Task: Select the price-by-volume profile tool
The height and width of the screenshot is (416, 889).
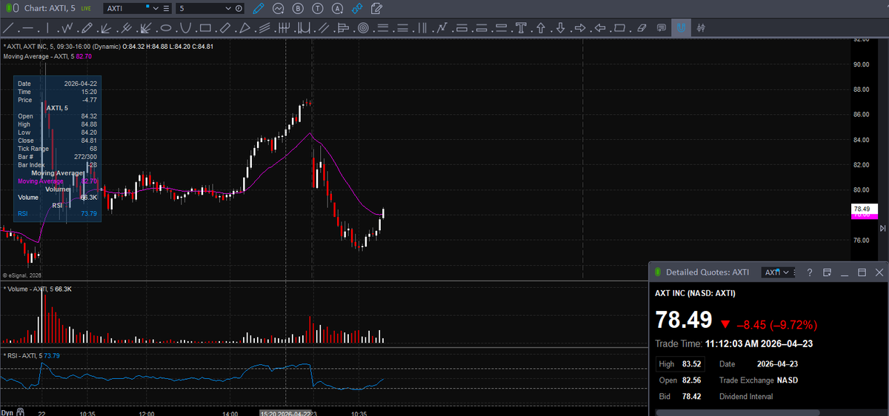Action: coord(343,28)
